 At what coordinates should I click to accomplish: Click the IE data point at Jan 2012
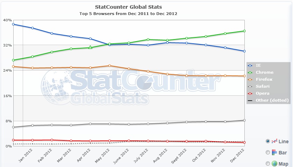tap(33, 28)
